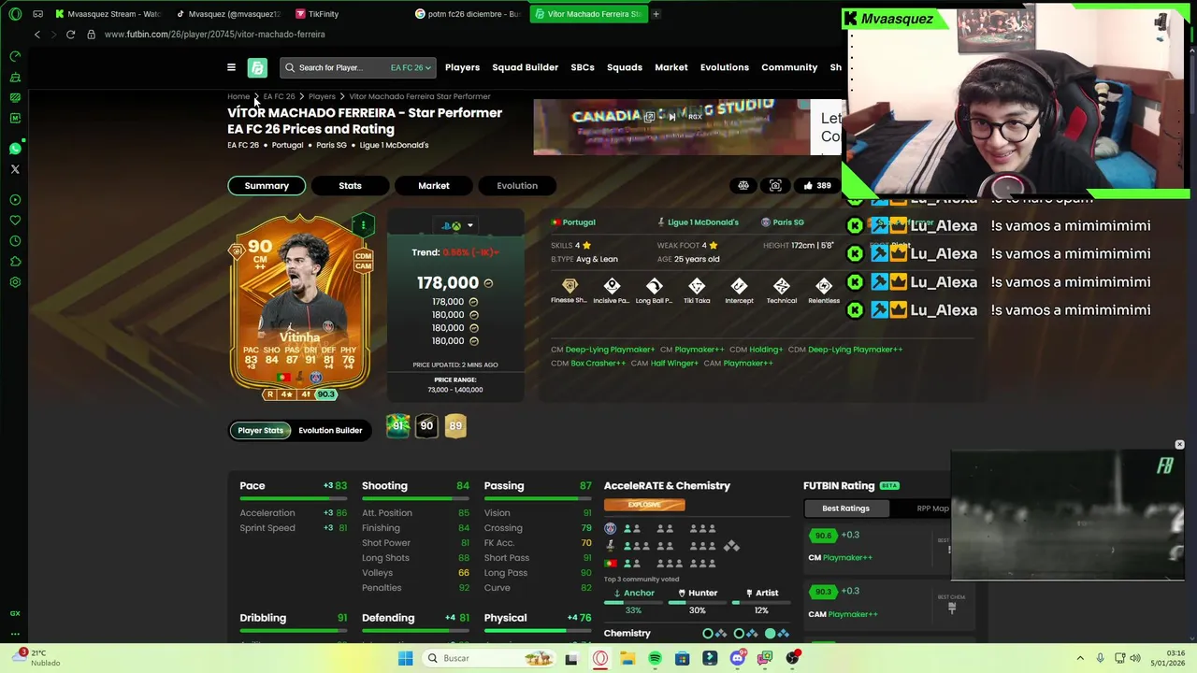The image size is (1197, 673).
Task: Open the Squads menu
Action: 625,67
